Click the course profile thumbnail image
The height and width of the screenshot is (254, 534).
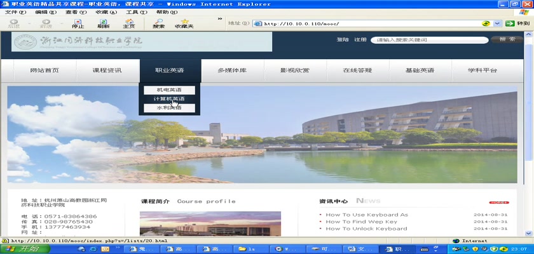point(210,224)
